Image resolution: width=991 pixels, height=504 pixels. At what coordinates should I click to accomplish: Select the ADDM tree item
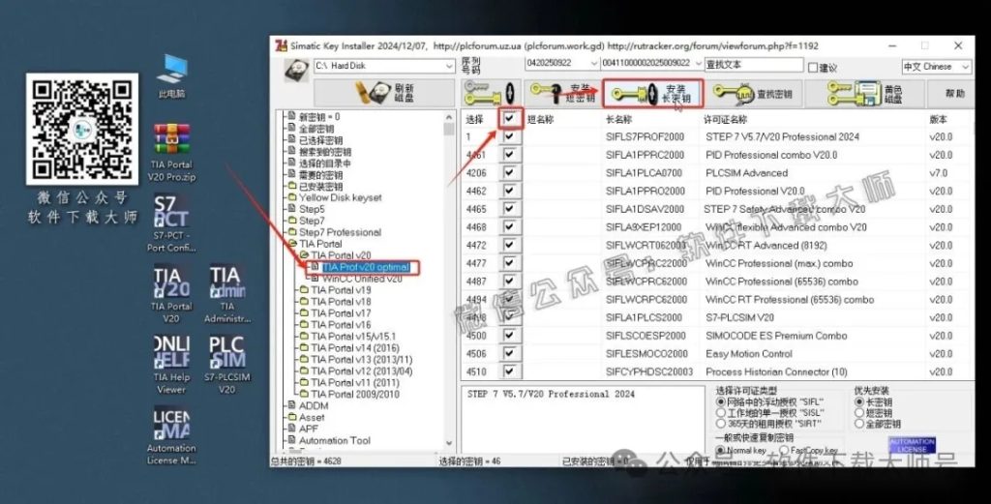(x=314, y=405)
